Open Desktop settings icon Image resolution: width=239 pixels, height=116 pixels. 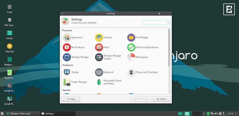click(99, 38)
